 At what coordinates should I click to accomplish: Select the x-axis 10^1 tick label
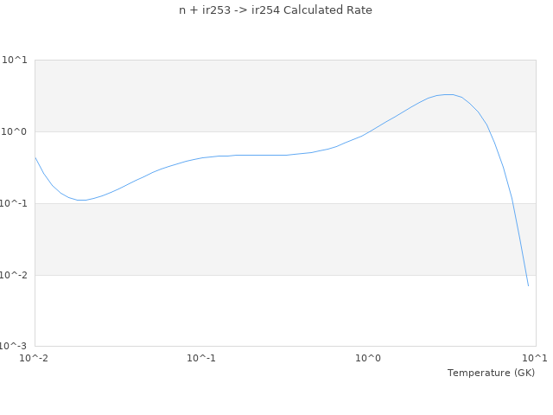point(534,358)
